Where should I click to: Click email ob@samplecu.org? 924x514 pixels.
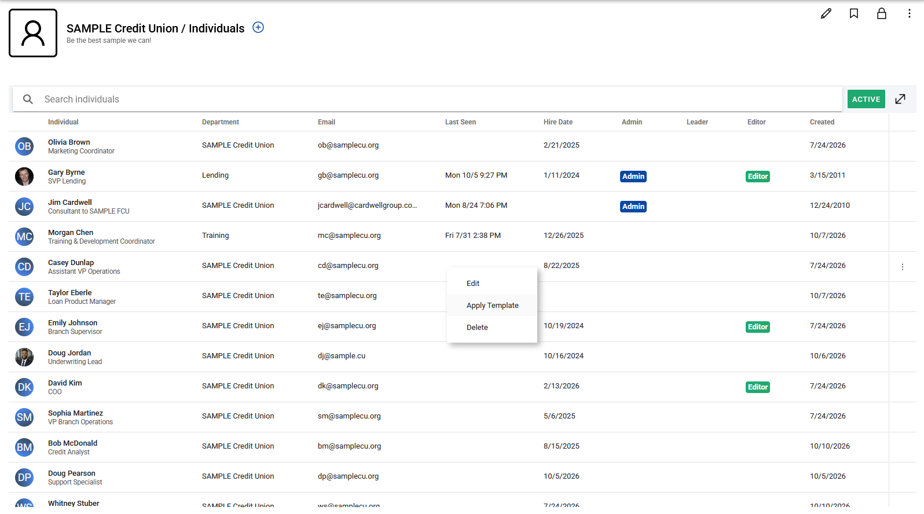(348, 145)
